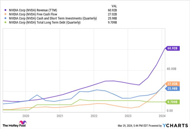The height and width of the screenshot is (129, 190).
Task: Click the 2024 x-axis label
Action: pyautogui.click(x=162, y=116)
